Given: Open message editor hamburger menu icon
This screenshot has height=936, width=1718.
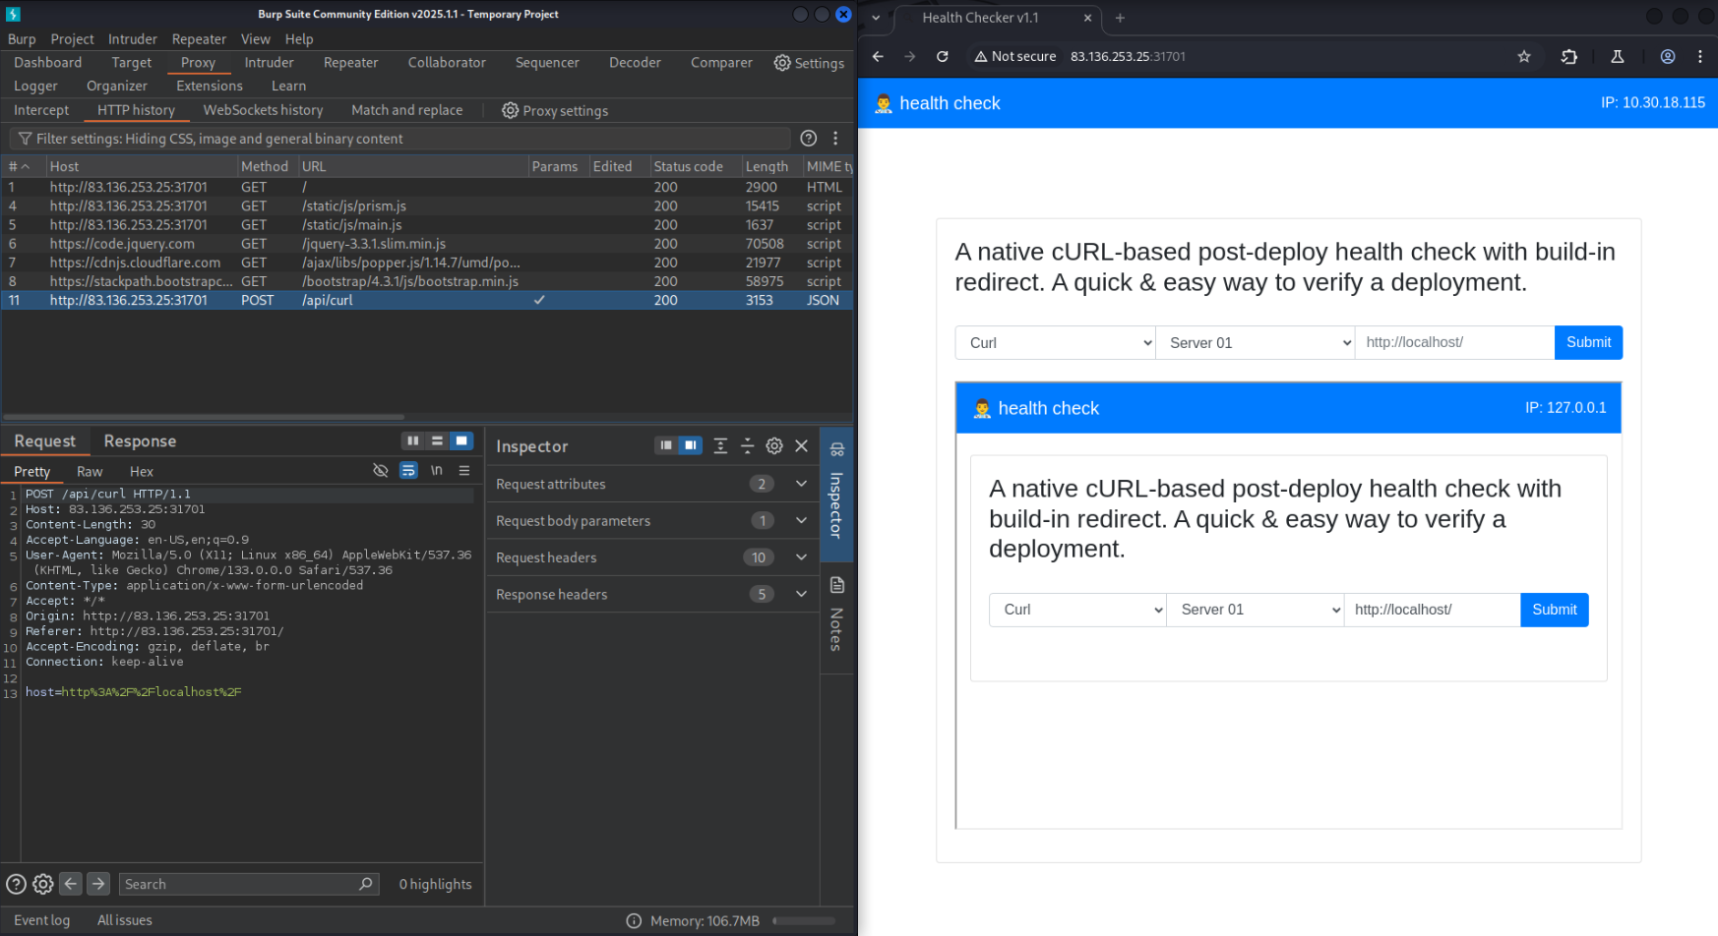Looking at the screenshot, I should click(x=464, y=471).
